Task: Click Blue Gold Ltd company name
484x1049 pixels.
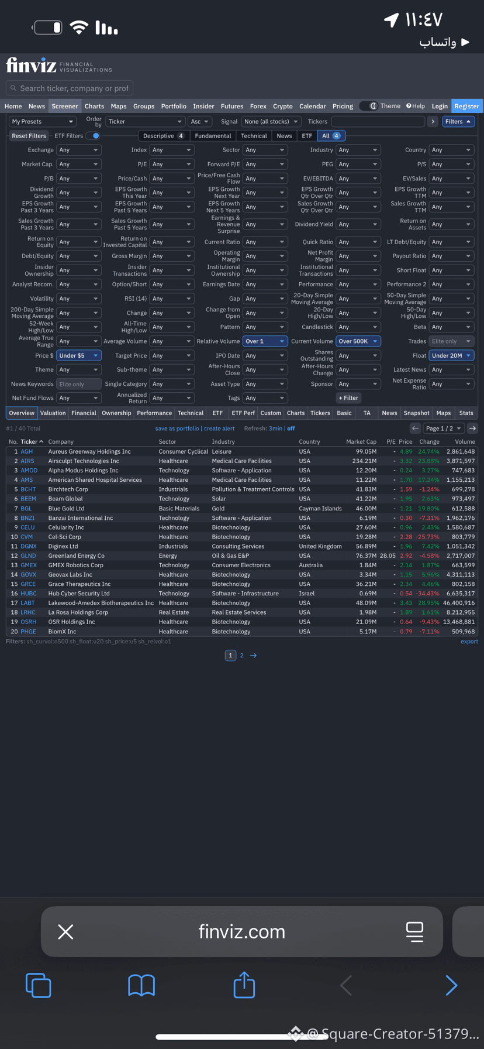Action: [x=66, y=509]
